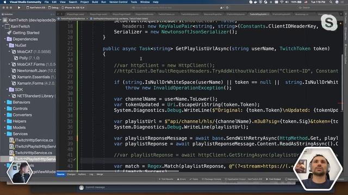Switch to the Changes tab
348x195 pixels.
(71, 174)
